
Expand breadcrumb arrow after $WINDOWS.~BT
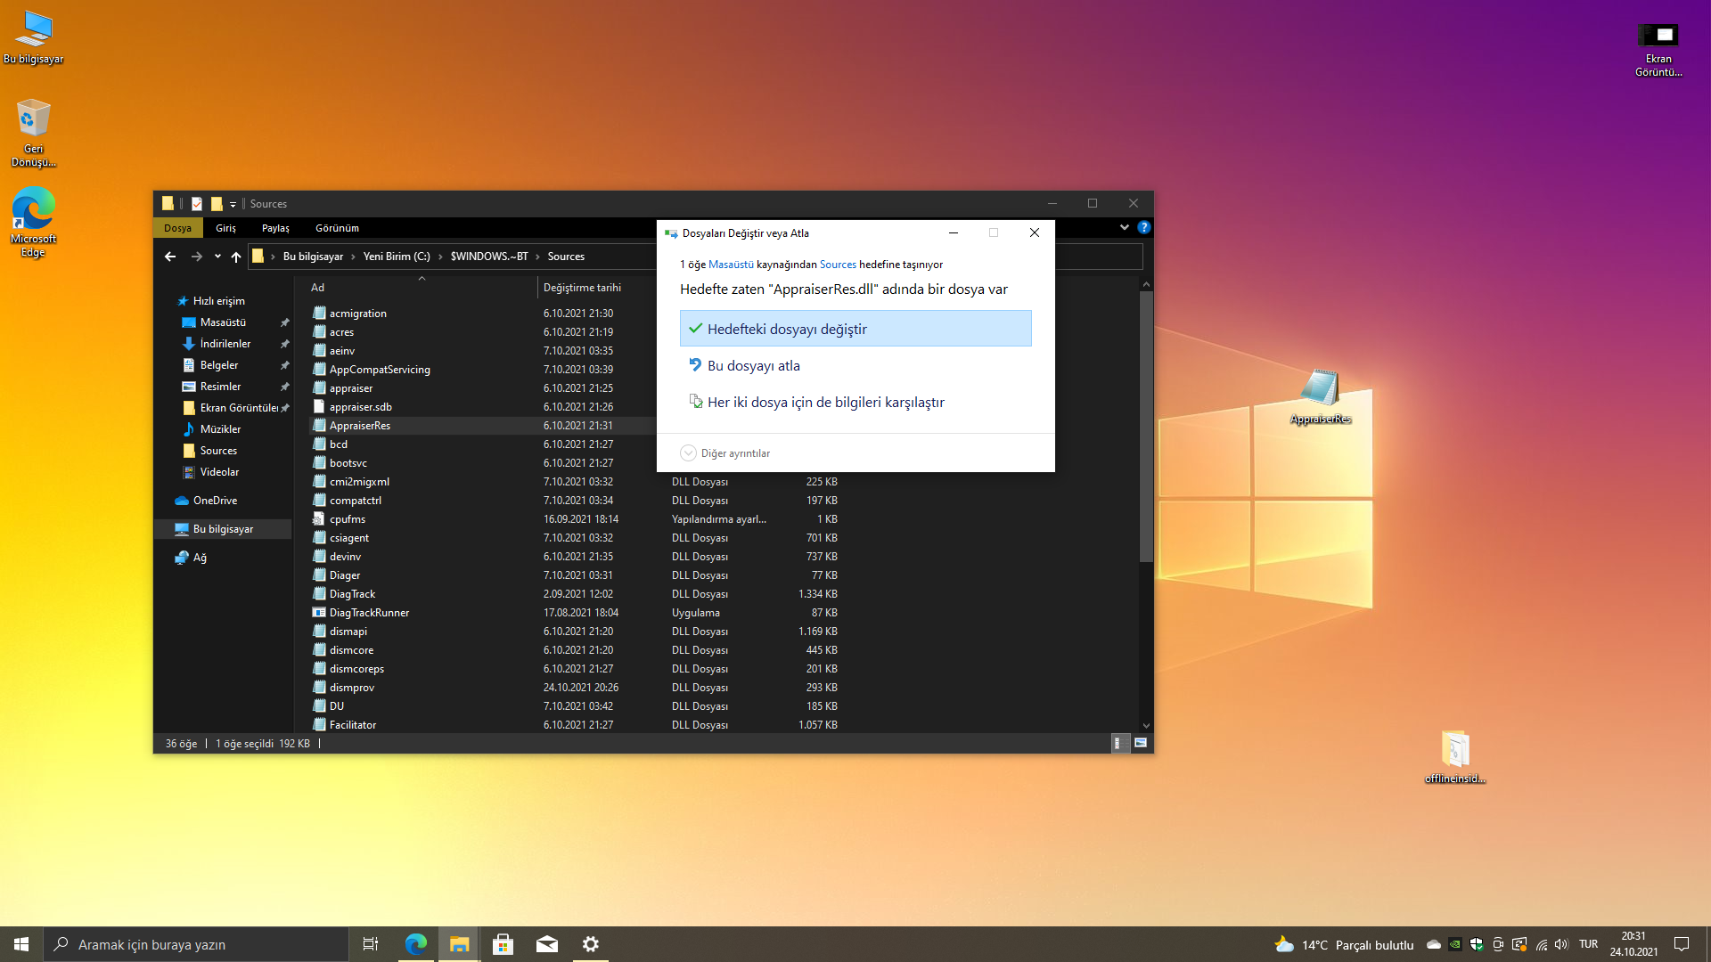538,257
